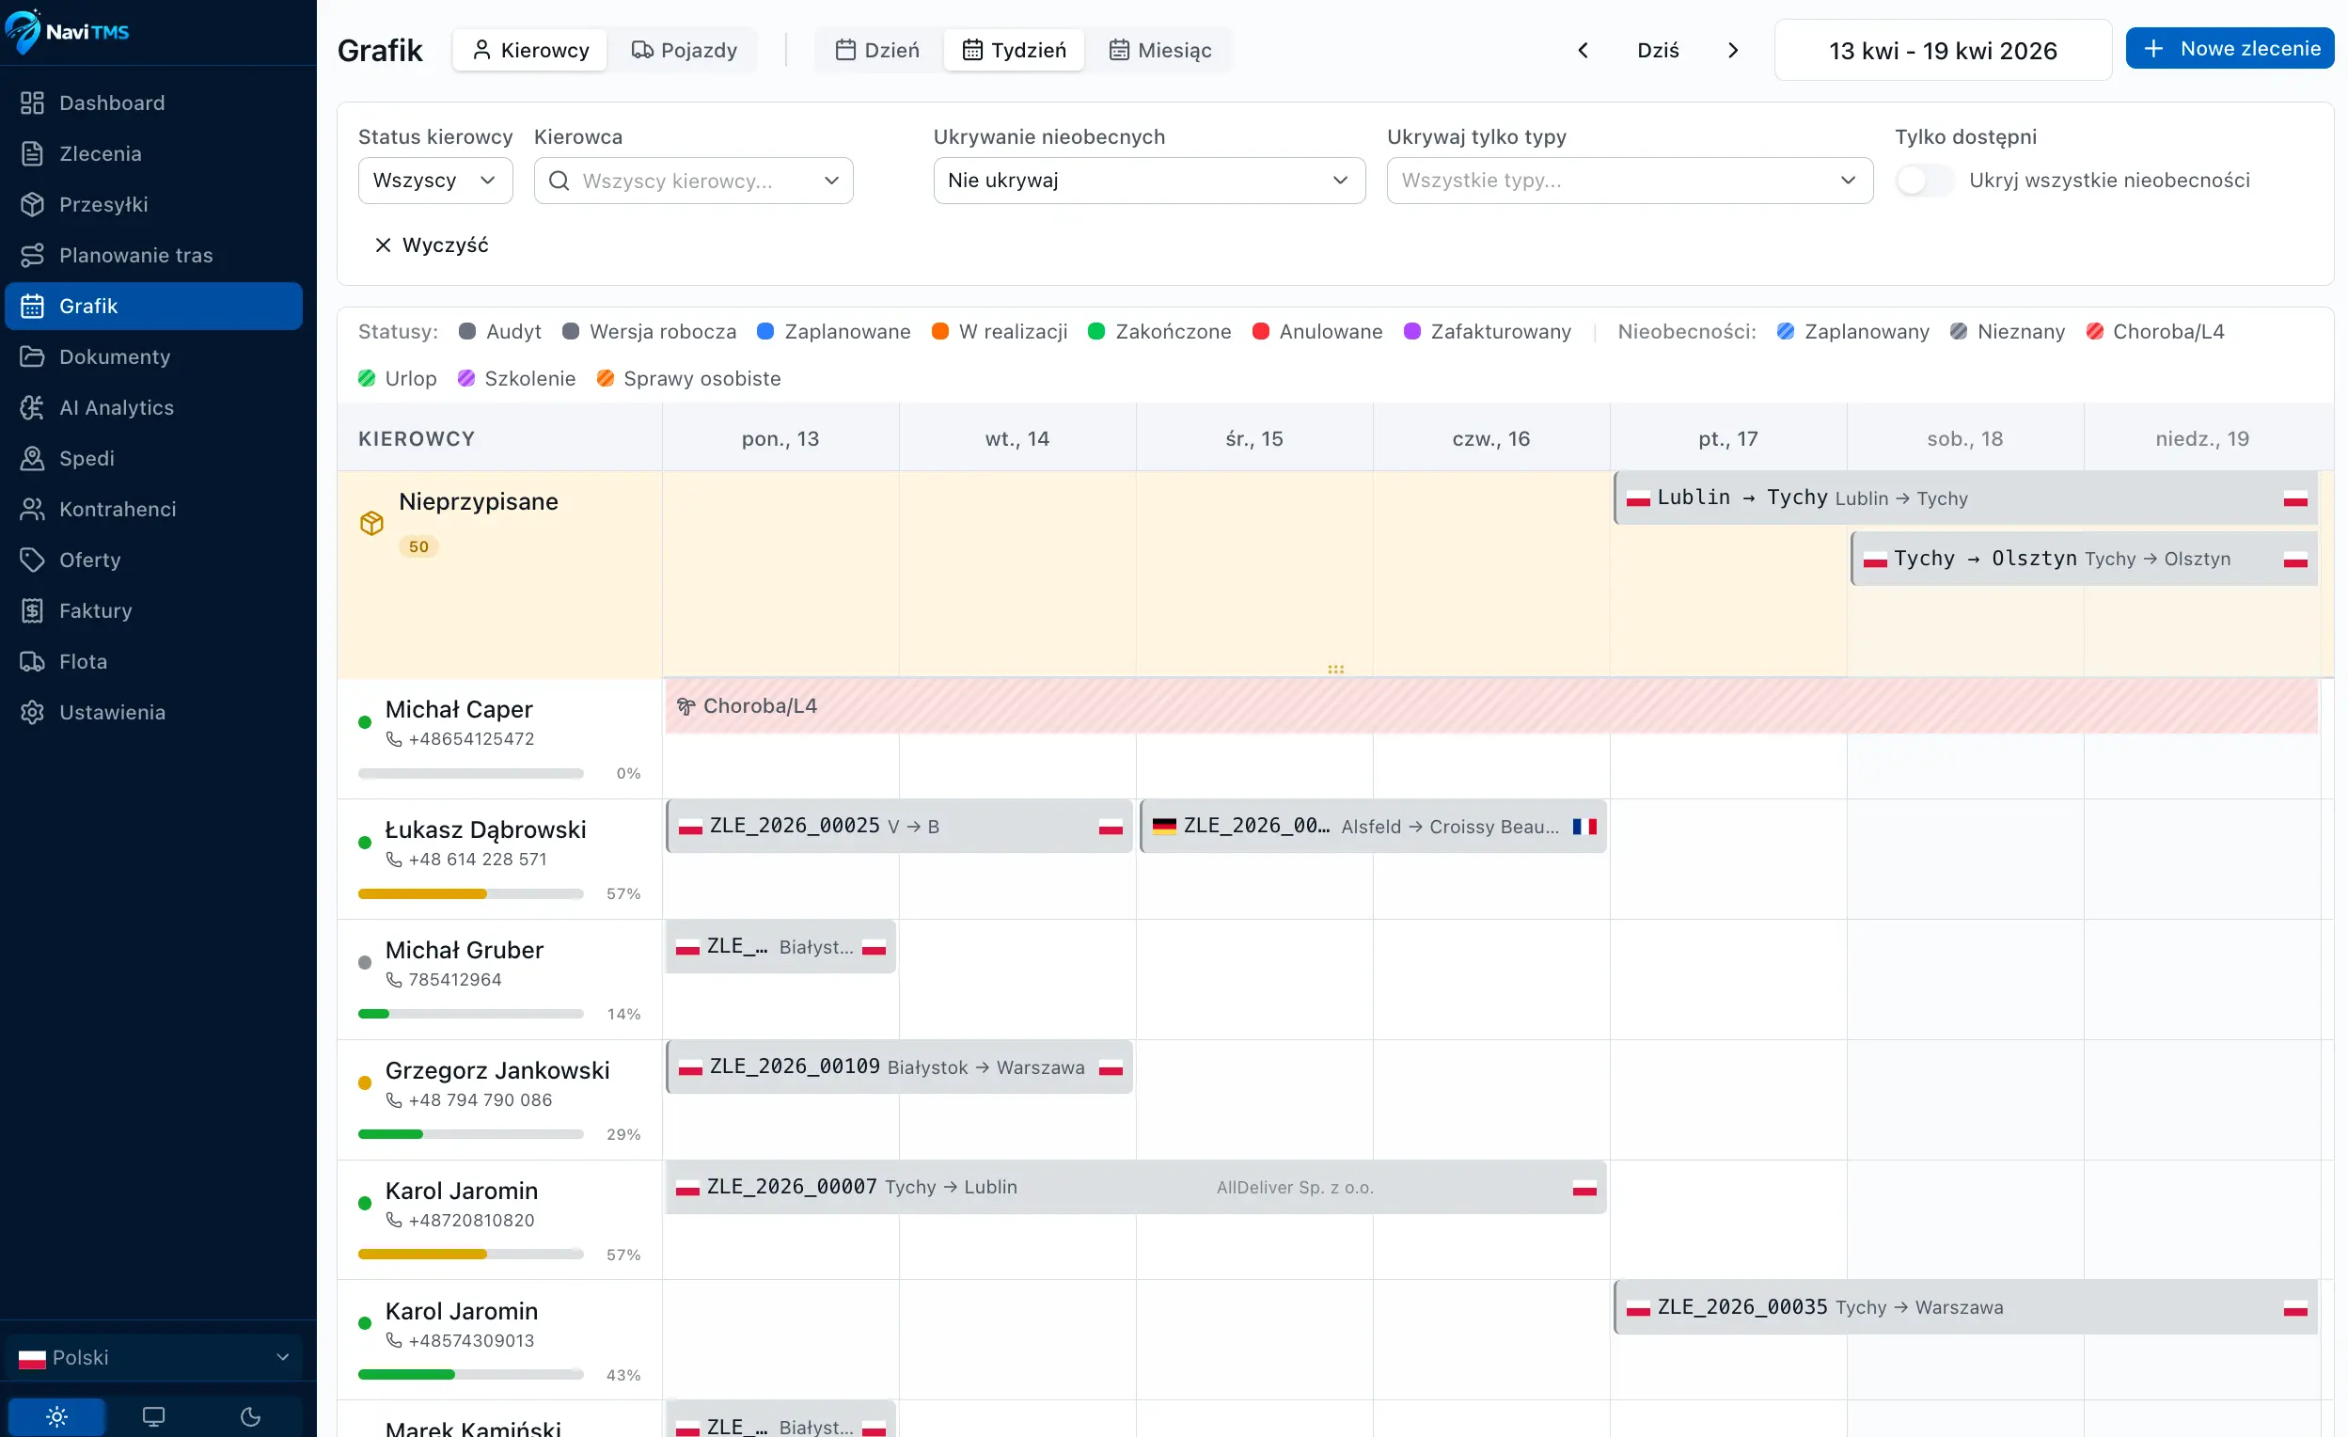Switch to dark theme moon button

251,1417
